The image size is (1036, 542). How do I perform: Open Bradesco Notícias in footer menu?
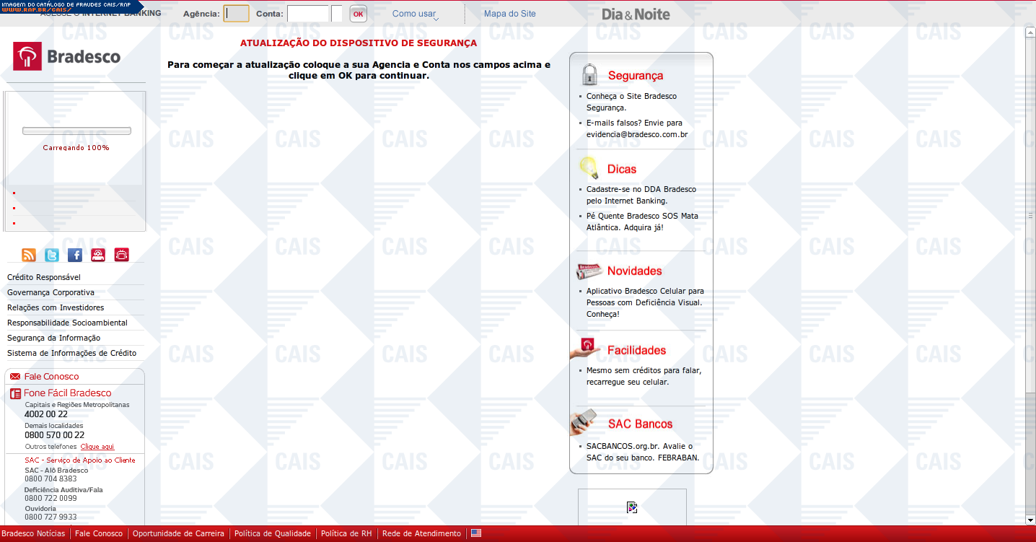(x=33, y=534)
